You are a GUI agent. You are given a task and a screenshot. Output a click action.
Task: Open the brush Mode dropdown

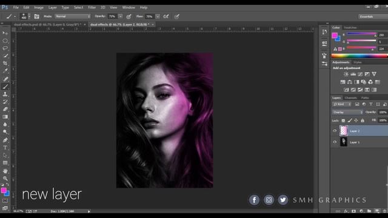(73, 16)
